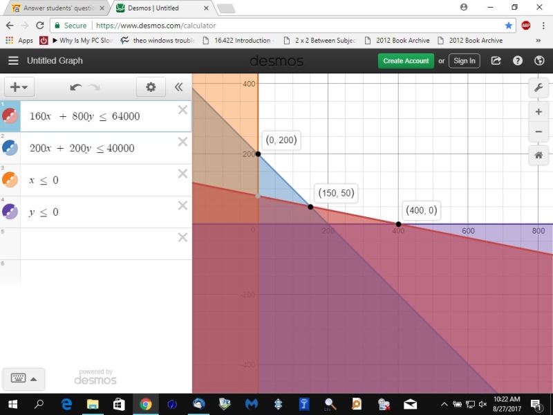
Task: Undo the last expression edit
Action: click(75, 87)
